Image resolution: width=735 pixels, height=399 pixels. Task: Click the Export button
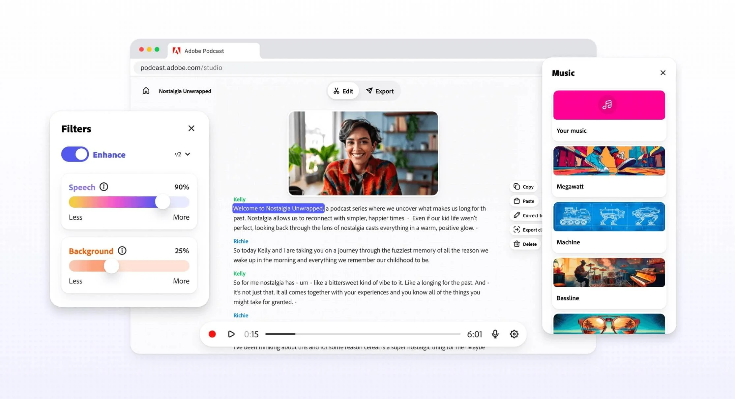[380, 91]
